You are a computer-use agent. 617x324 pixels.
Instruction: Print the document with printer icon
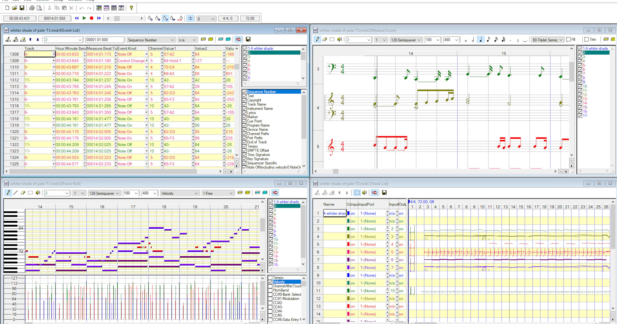point(32,8)
